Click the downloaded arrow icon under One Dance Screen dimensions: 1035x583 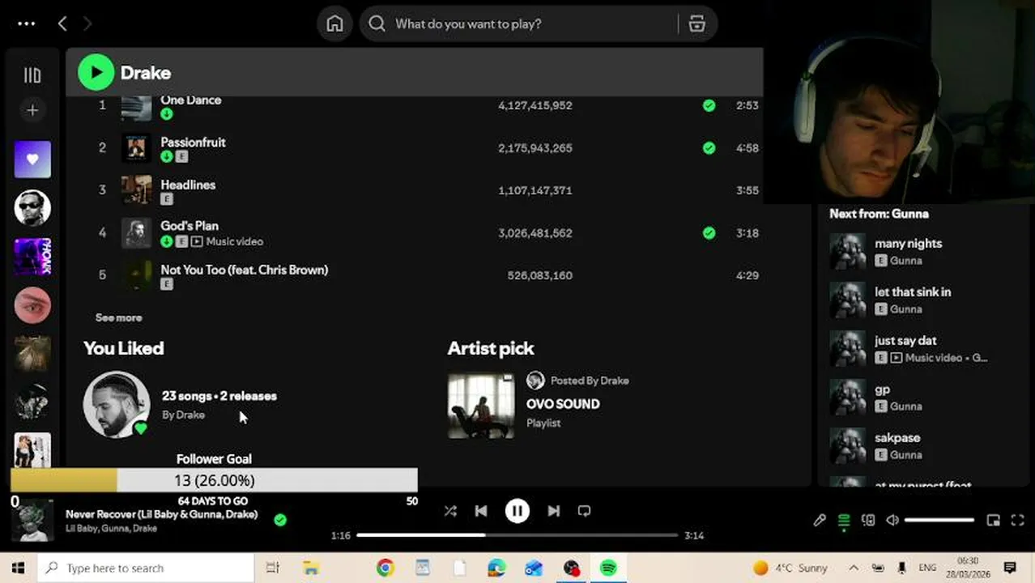[166, 114]
